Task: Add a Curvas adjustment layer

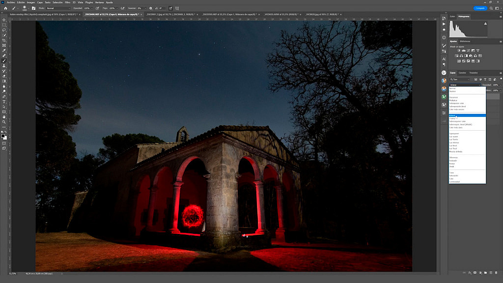Action: coord(469,51)
